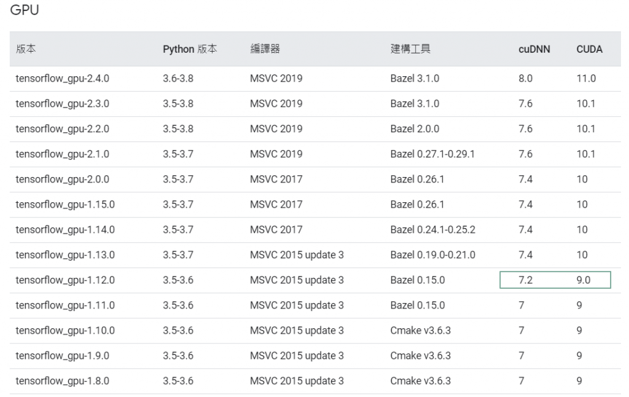Viewport: 629px width, 397px height.
Task: Click the 建構工具 column header
Action: point(410,49)
